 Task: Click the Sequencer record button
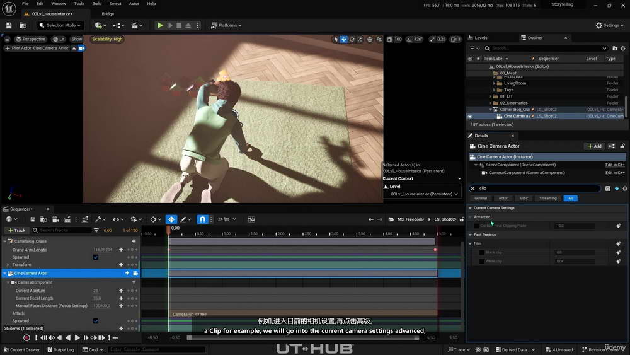click(x=26, y=338)
